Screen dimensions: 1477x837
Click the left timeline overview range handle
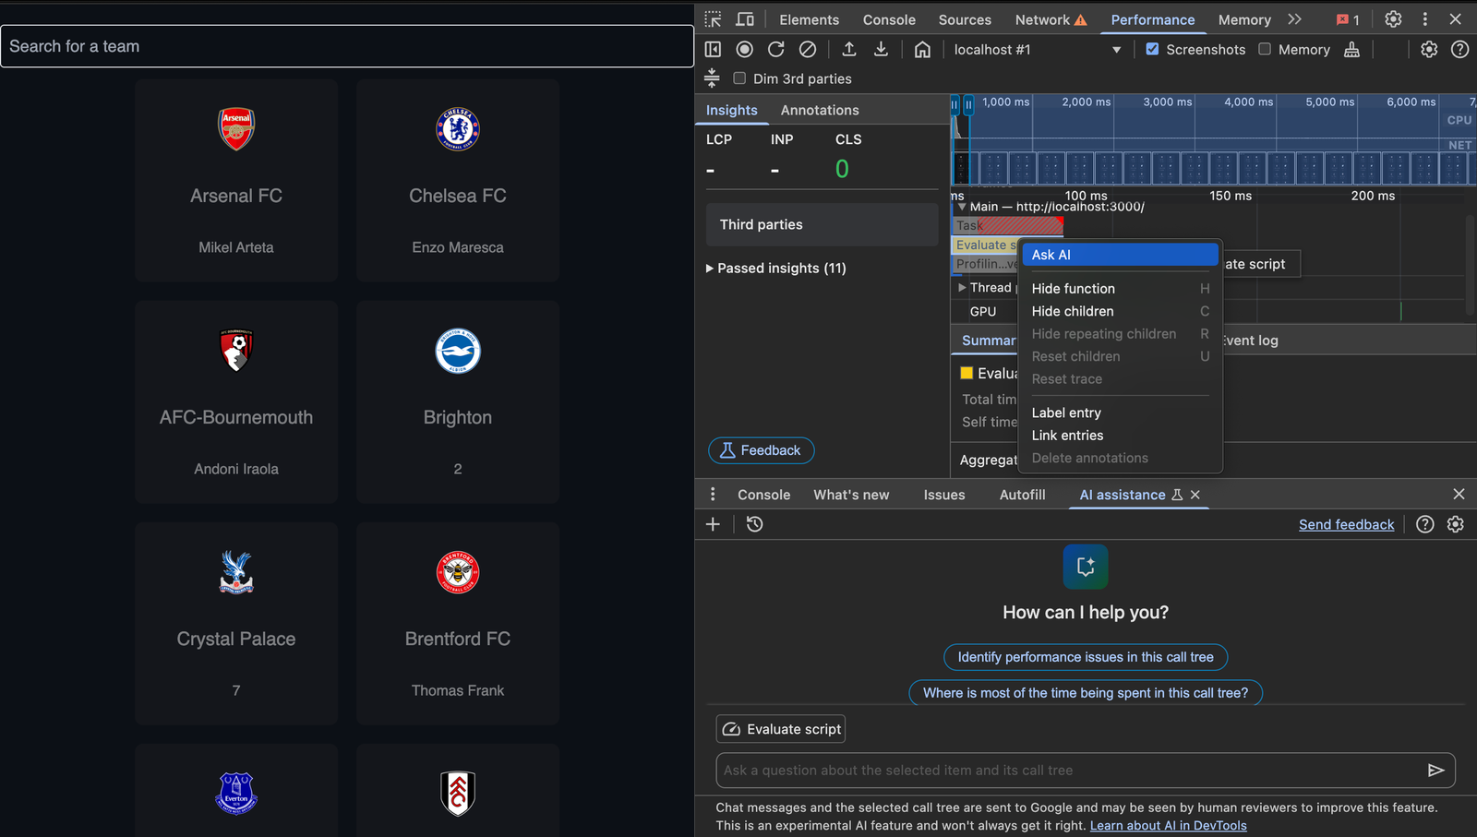point(955,105)
